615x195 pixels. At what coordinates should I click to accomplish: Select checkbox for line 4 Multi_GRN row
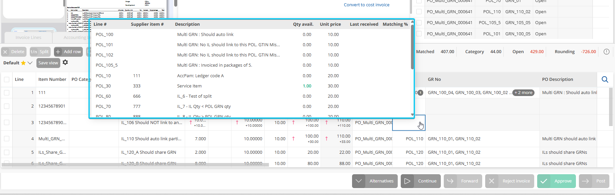(7, 139)
